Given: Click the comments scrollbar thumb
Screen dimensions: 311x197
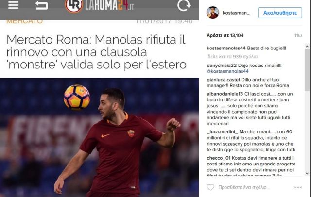Looking at the screenshot, I should click(x=307, y=70).
